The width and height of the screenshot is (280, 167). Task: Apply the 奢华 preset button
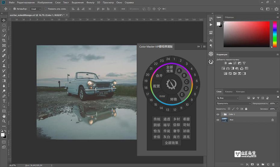(176, 131)
